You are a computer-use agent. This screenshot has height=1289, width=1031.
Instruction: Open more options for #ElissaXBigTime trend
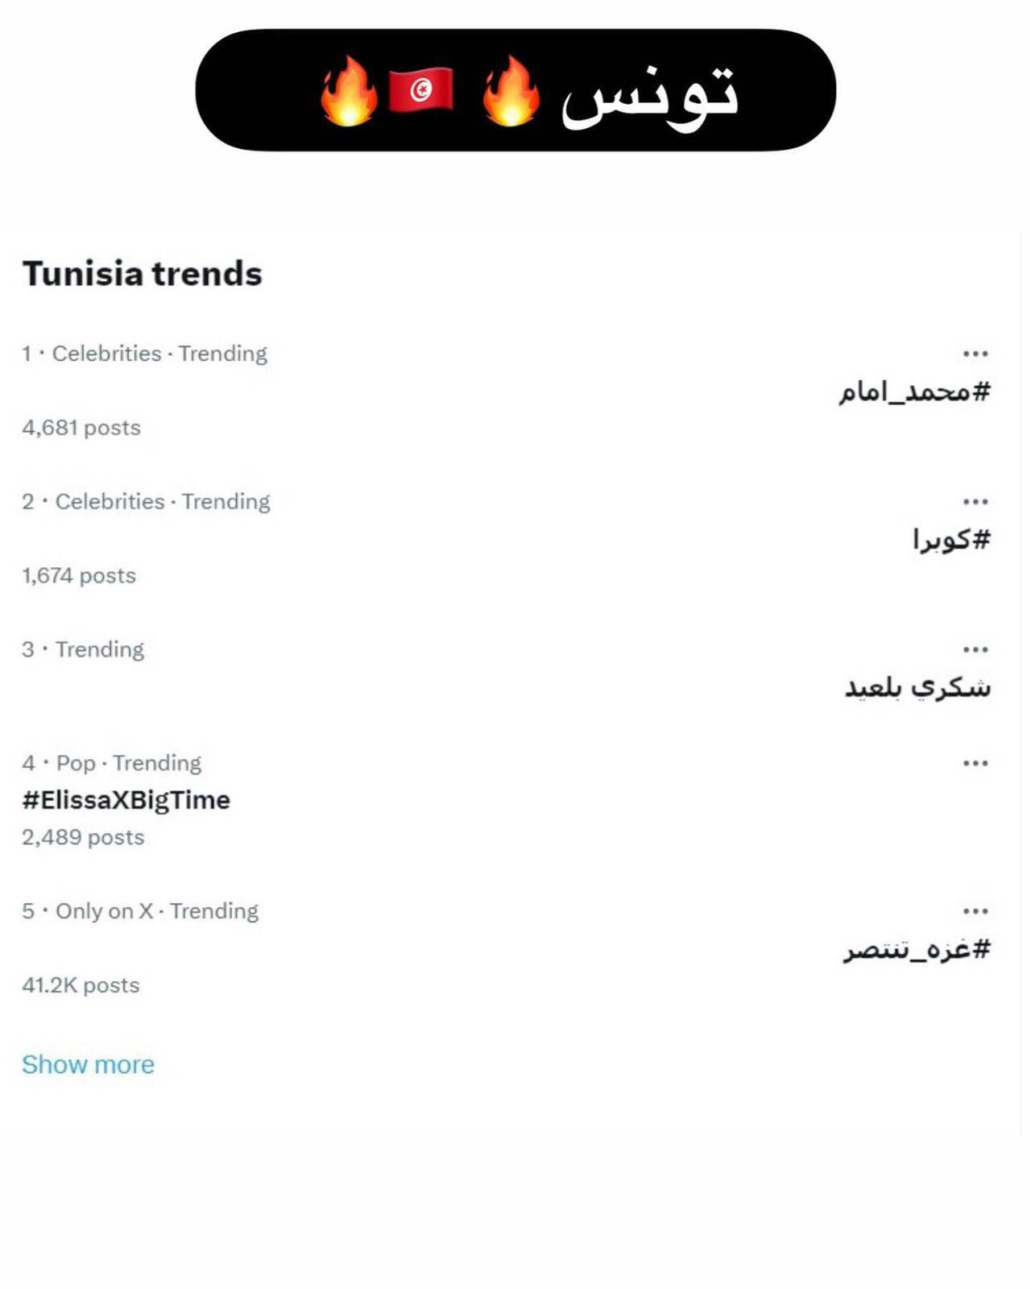[975, 763]
